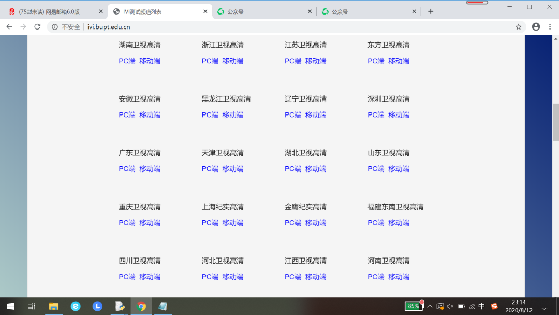The width and height of the screenshot is (559, 315).
Task: Open the clock showing 23:14
Action: 519,306
